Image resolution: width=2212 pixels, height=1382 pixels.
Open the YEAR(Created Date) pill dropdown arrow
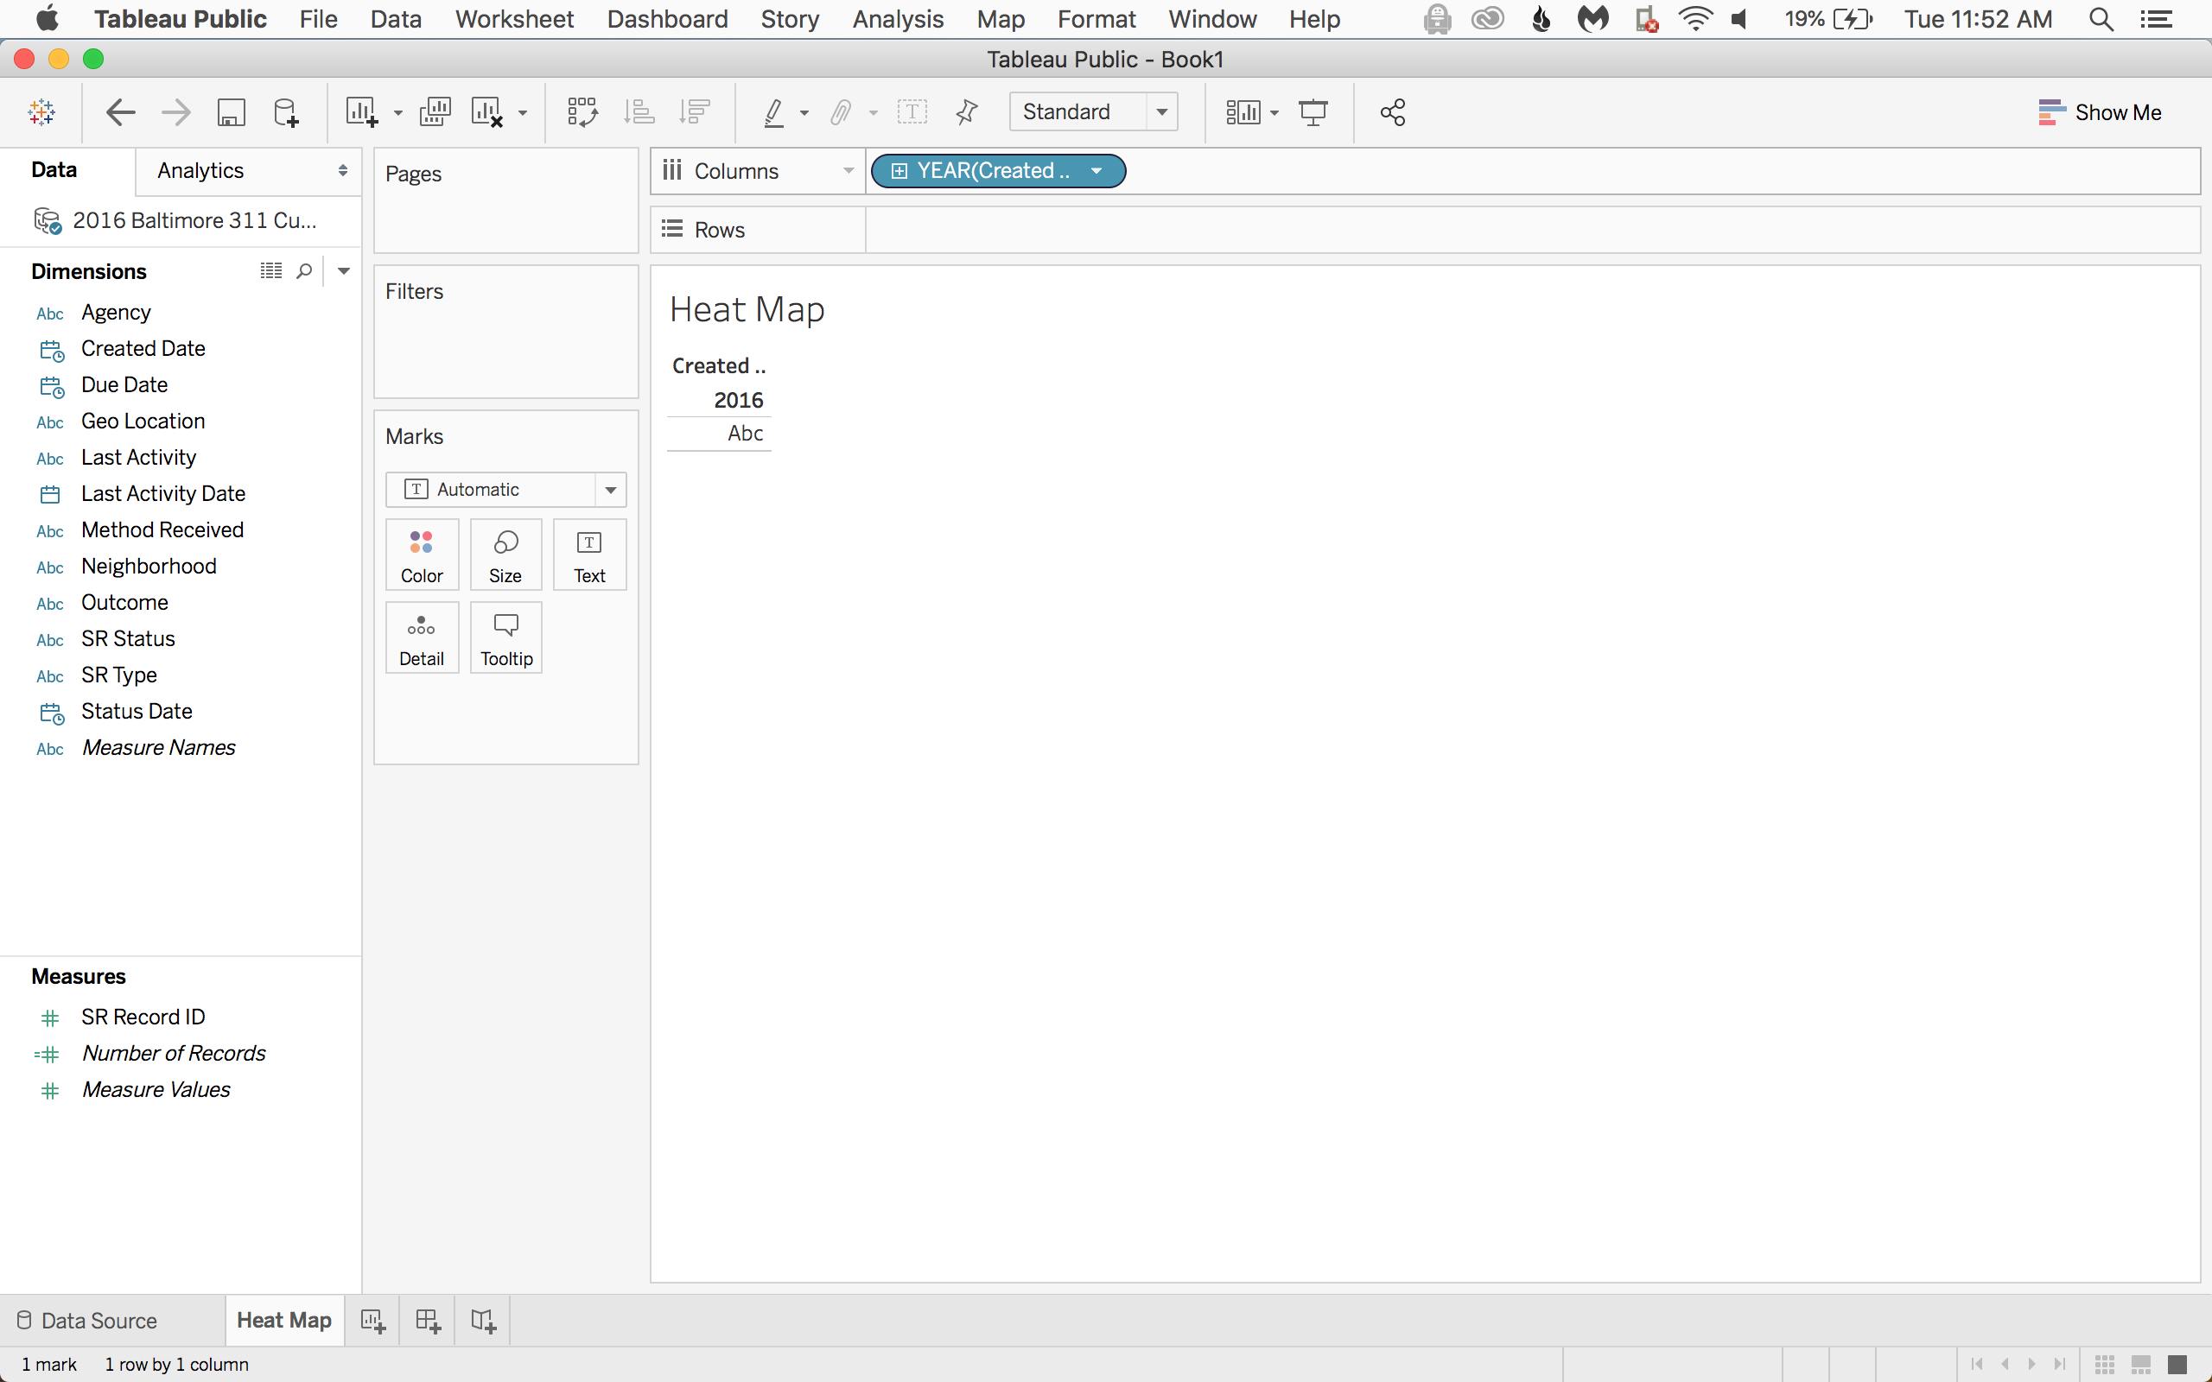(x=1096, y=171)
